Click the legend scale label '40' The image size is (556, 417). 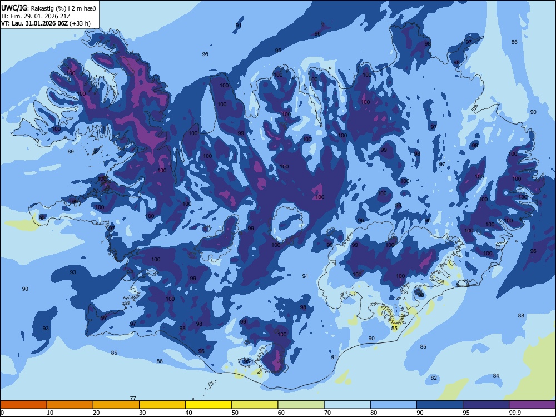coord(188,413)
